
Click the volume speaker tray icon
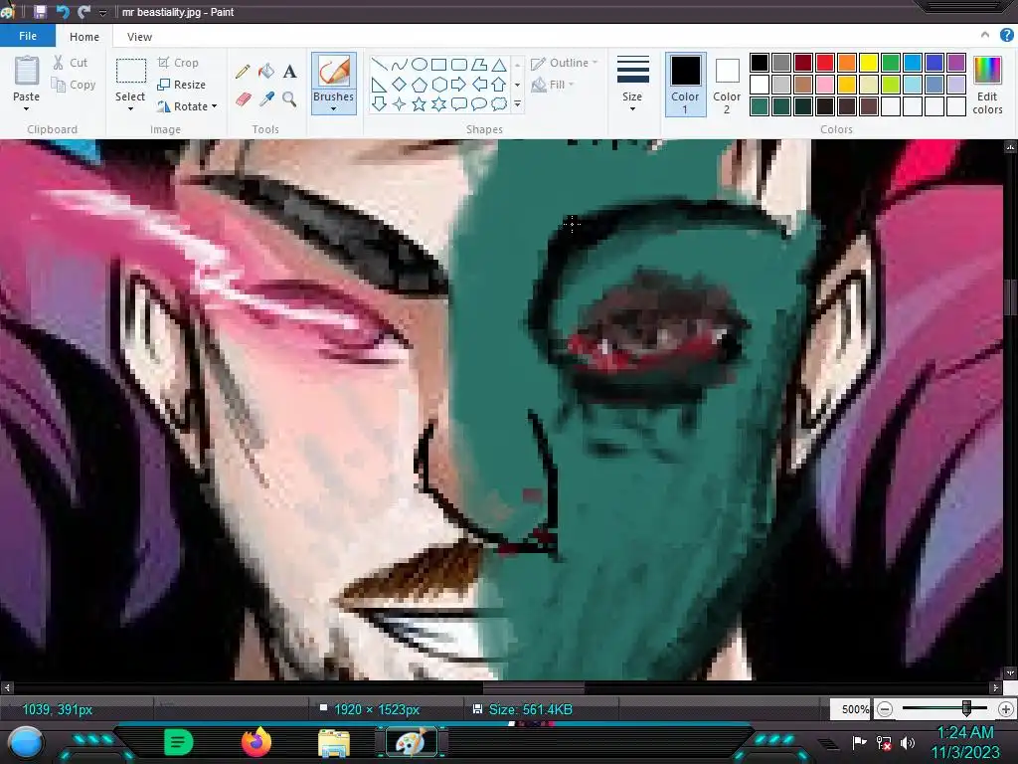[x=908, y=742]
